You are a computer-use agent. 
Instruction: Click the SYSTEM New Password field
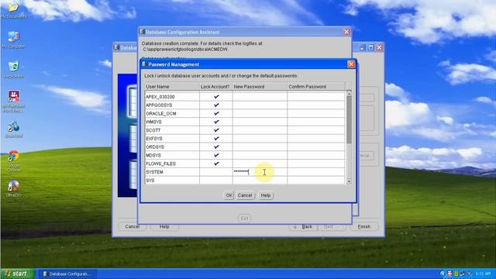260,172
